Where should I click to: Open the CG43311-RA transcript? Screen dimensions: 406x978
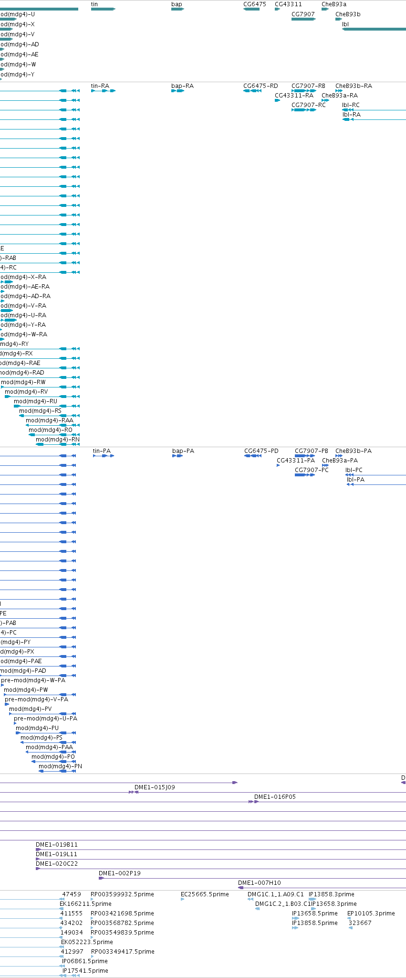click(x=277, y=100)
